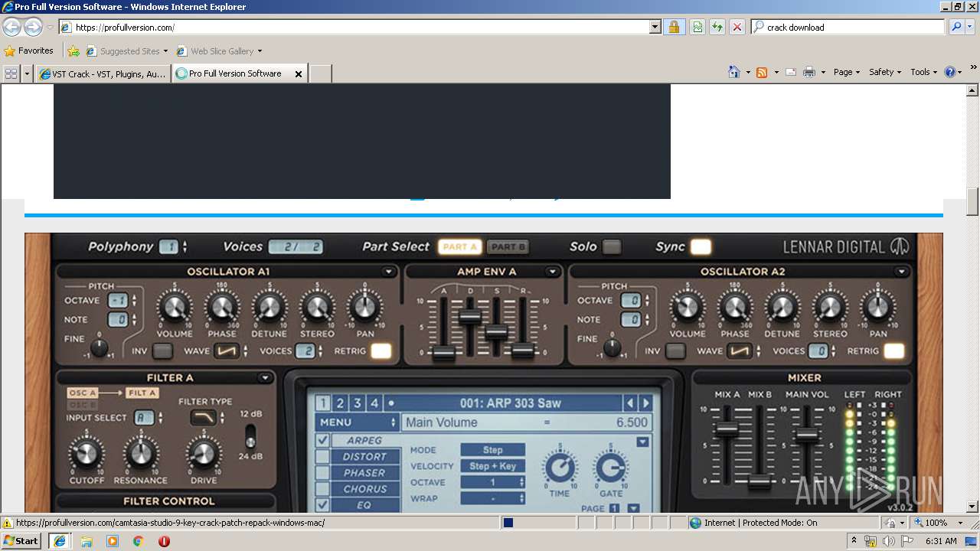Click the Read Mail envelope icon

tap(791, 72)
